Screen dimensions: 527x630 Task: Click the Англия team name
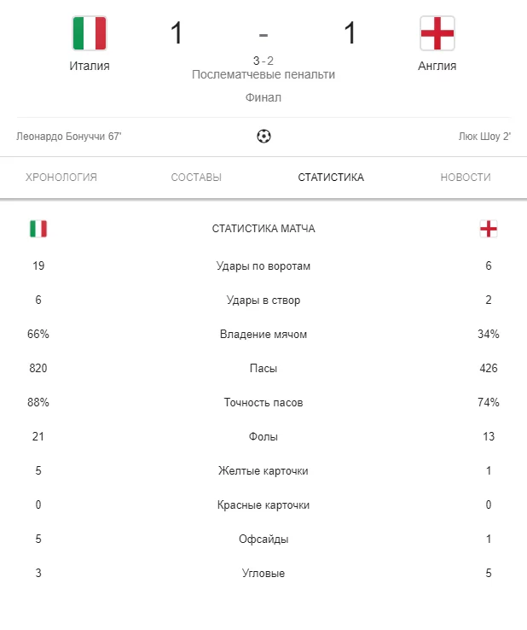[x=437, y=66]
